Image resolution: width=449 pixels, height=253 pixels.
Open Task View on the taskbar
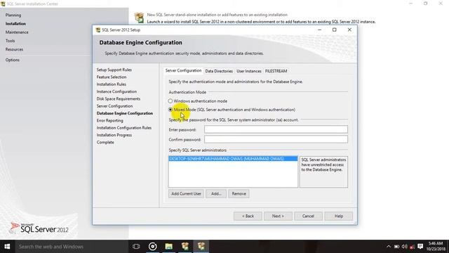[136, 247]
